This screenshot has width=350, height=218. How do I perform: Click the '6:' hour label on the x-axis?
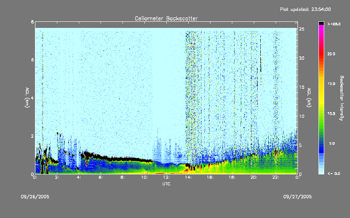[x=101, y=177]
